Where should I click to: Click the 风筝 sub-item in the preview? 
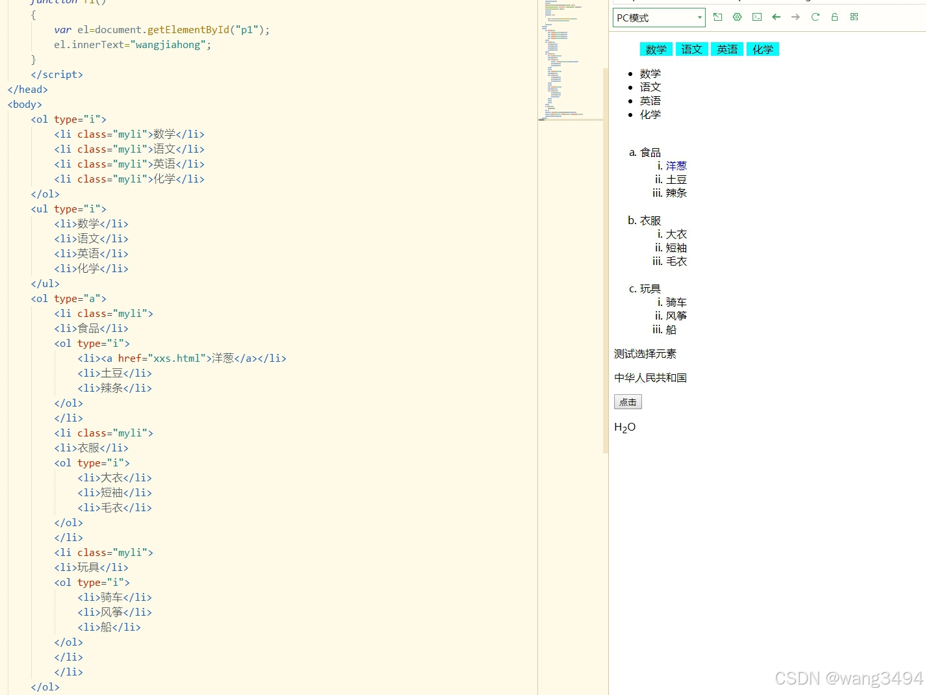pyautogui.click(x=676, y=316)
